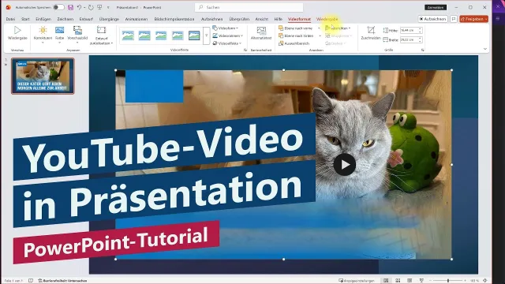Open the Videoeffekte group dialog launcher
Screen dimensions: 505x284
(245, 50)
